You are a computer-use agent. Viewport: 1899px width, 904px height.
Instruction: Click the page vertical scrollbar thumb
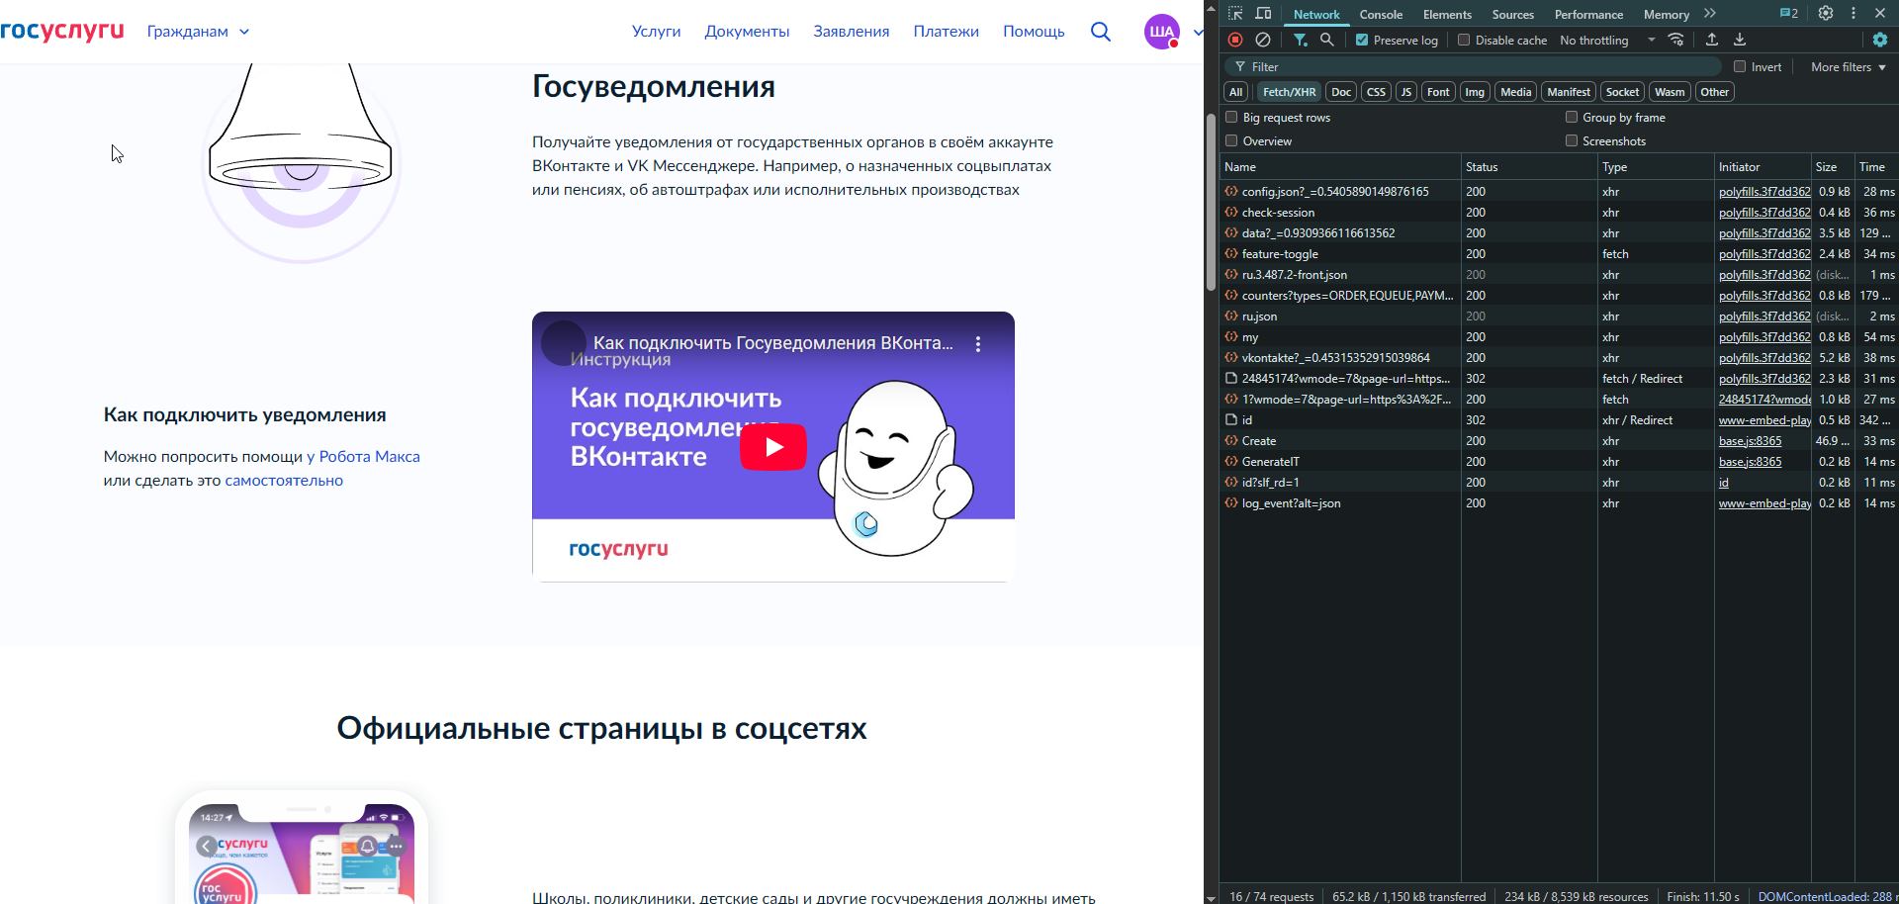1211,203
